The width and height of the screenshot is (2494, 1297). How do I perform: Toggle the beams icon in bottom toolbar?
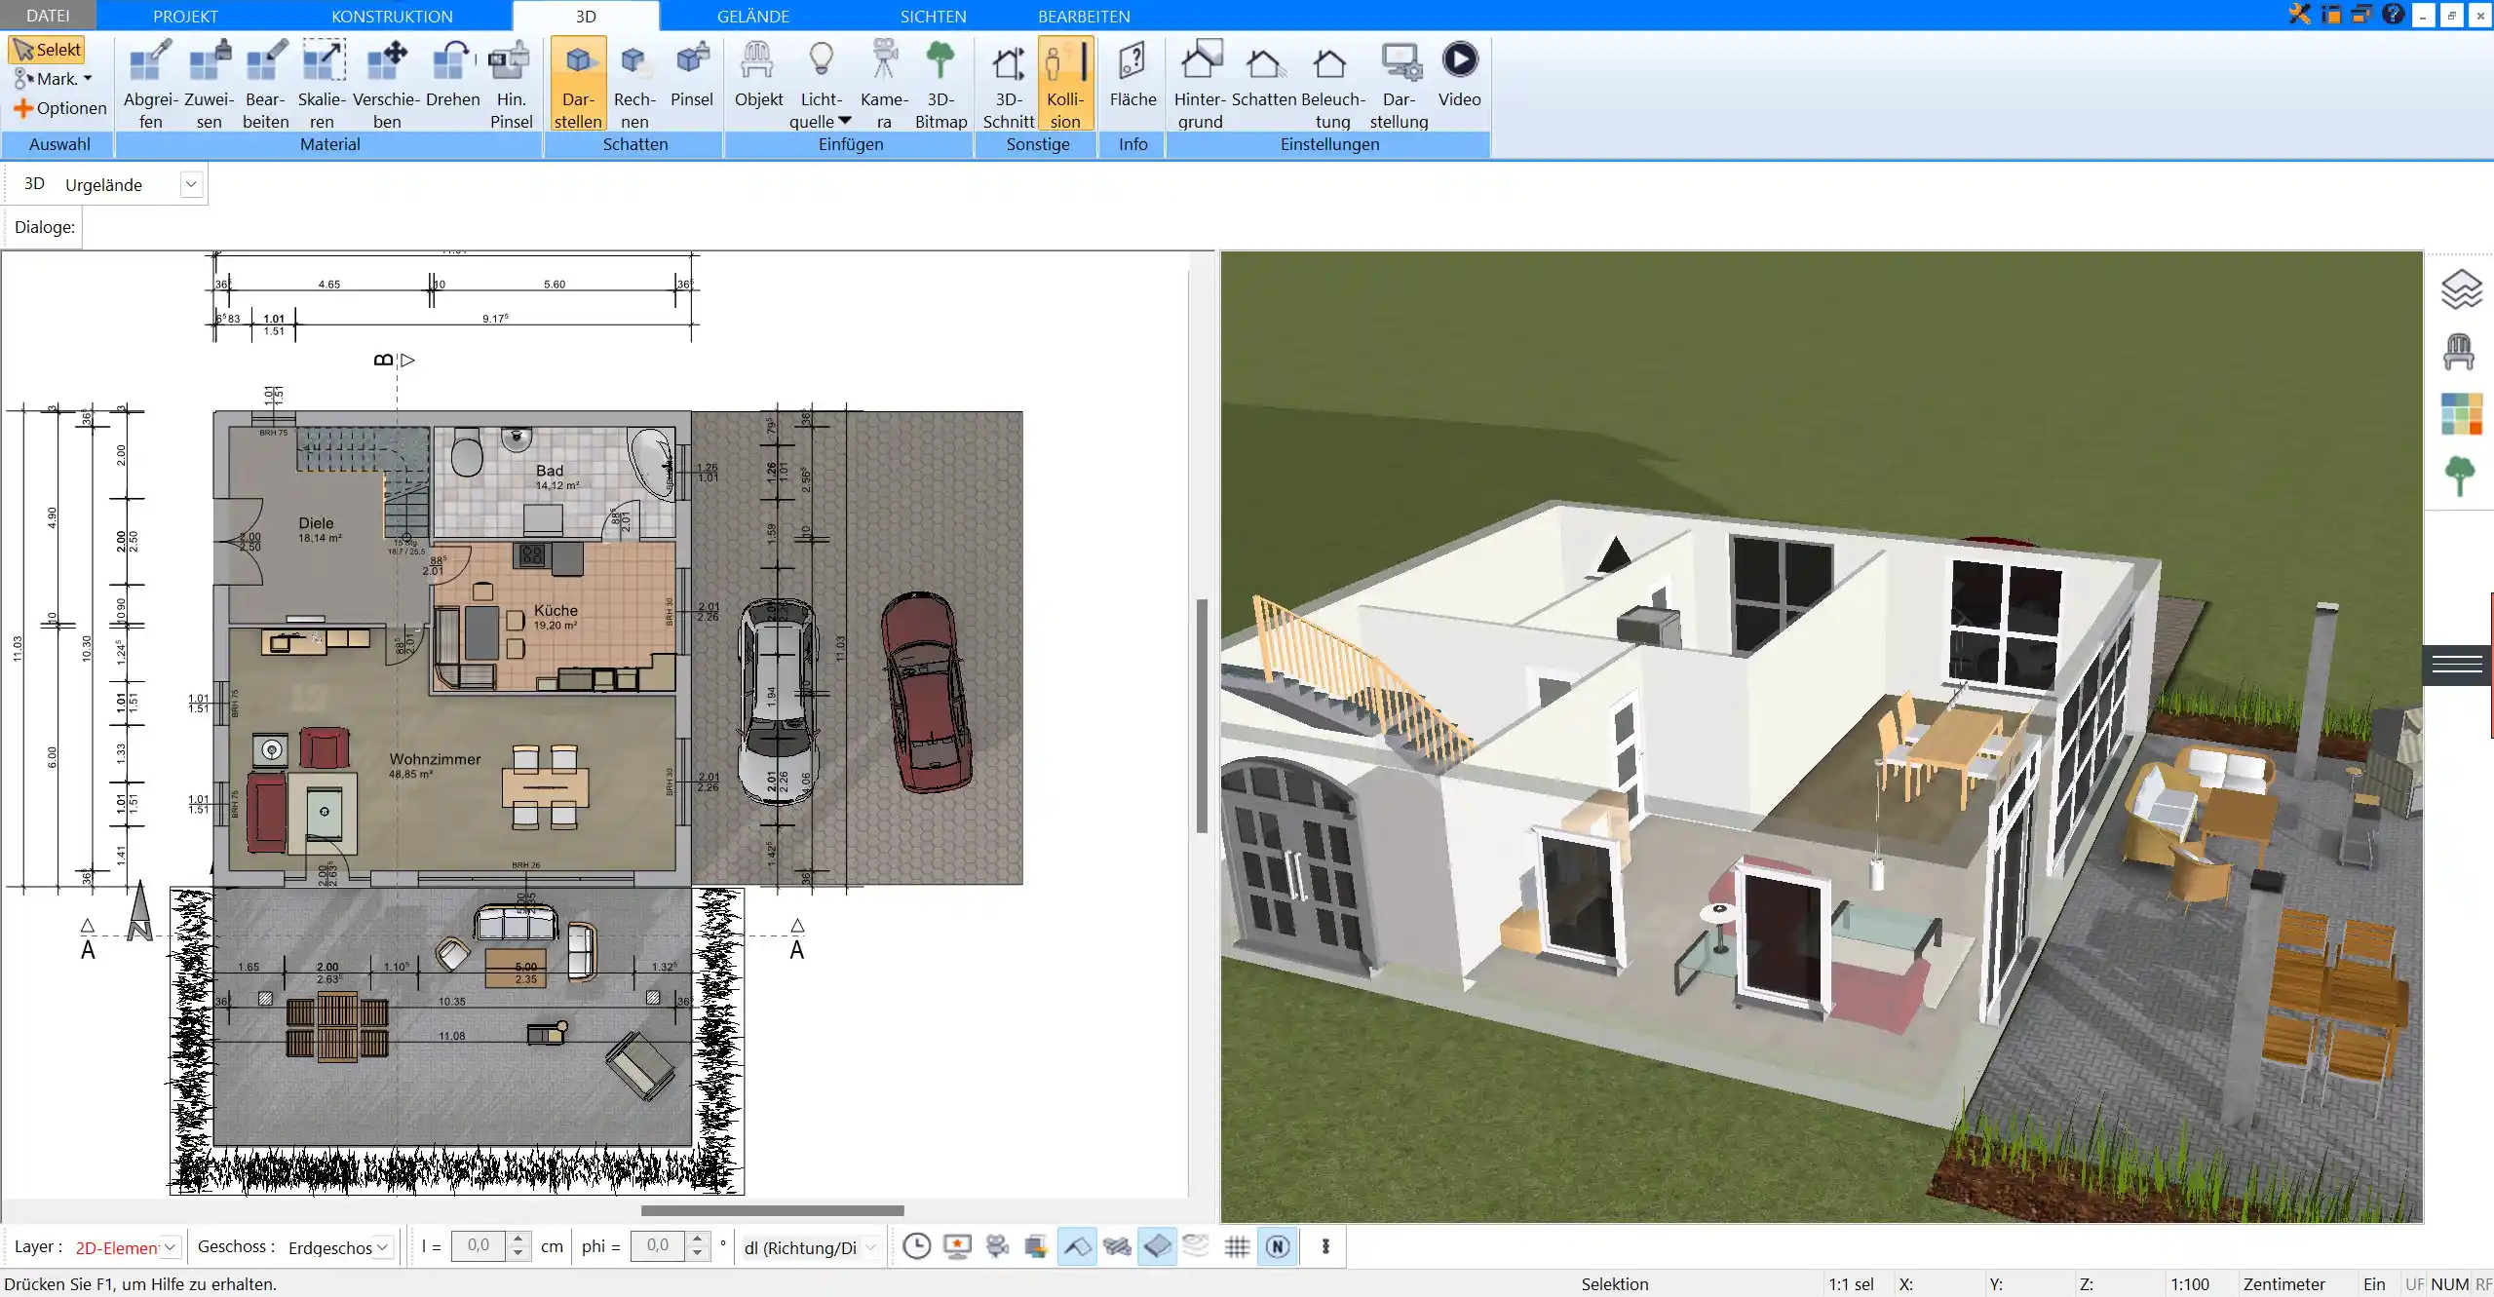click(x=1117, y=1246)
